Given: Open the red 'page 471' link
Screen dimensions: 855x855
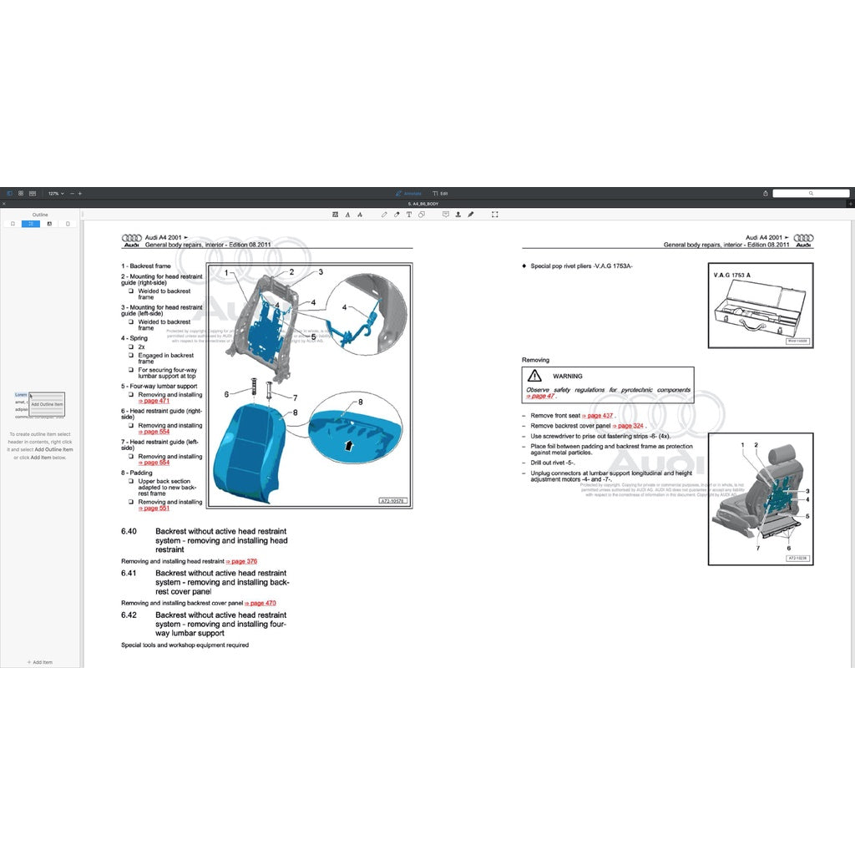Looking at the screenshot, I should [x=156, y=401].
